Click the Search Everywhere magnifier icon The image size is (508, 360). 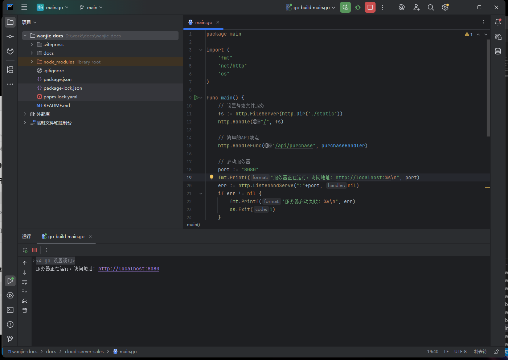point(431,7)
